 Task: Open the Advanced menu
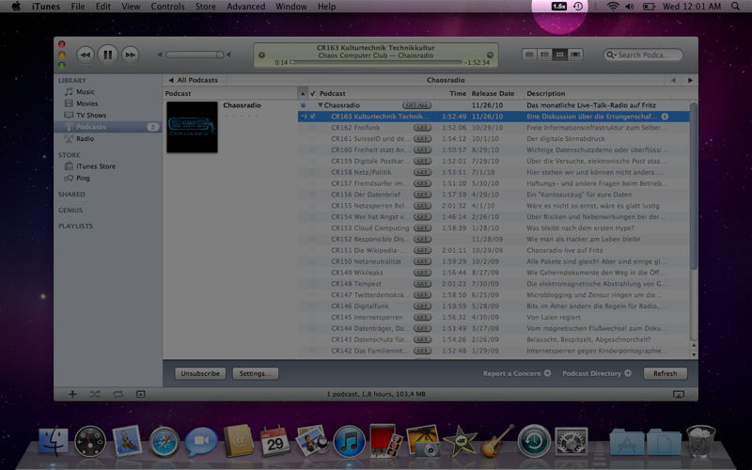click(246, 7)
